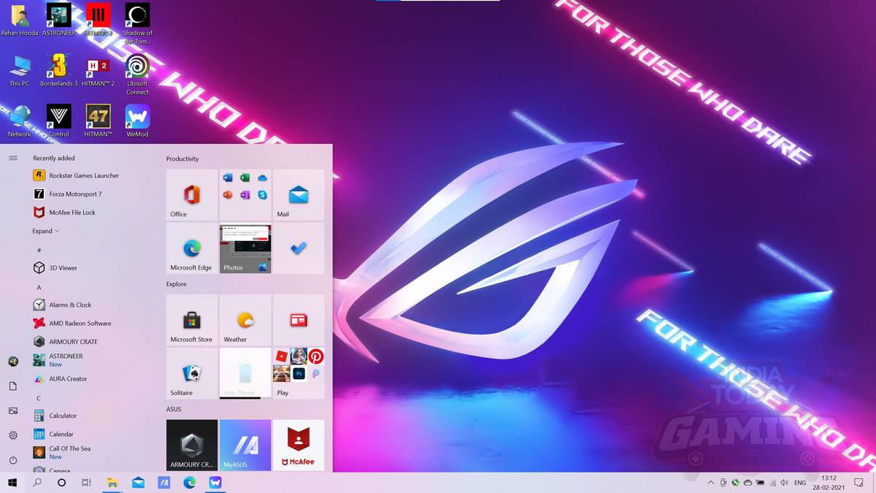Open Microsoft Edge from the taskbar
This screenshot has width=876, height=493.
click(x=190, y=483)
